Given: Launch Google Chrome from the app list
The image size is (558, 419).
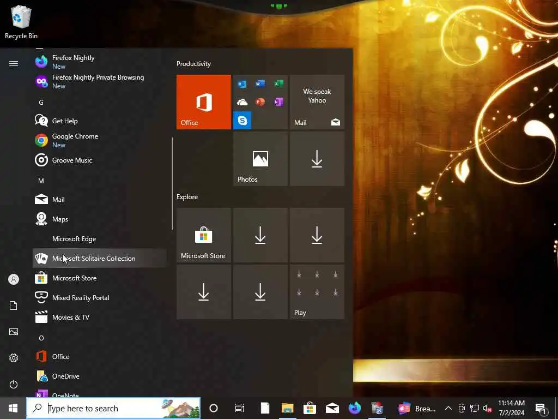Looking at the screenshot, I should pos(100,140).
